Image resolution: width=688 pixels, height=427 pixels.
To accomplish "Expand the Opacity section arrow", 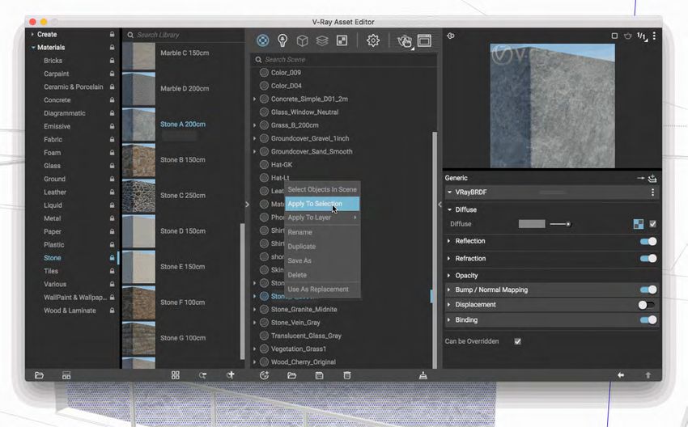I will pos(448,275).
